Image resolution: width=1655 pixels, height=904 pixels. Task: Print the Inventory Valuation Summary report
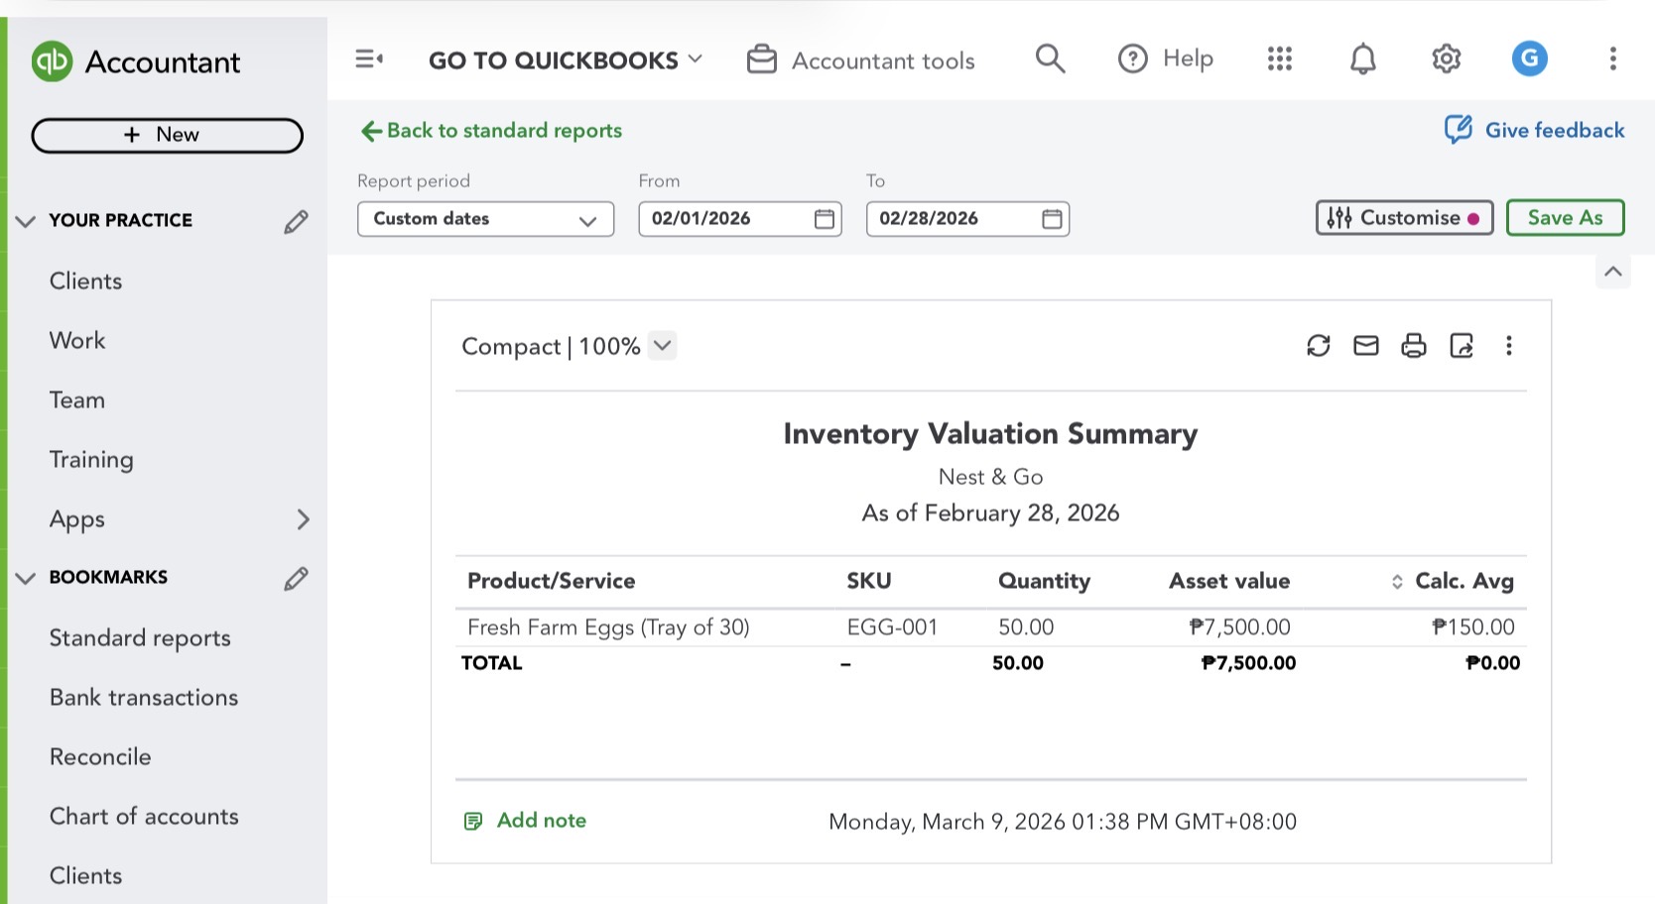click(1414, 346)
